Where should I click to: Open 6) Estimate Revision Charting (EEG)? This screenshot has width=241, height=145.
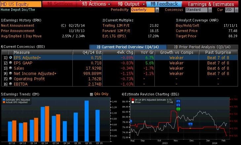click(150, 94)
